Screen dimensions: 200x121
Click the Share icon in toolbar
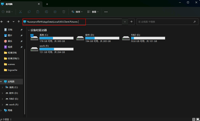[x=55, y=12]
